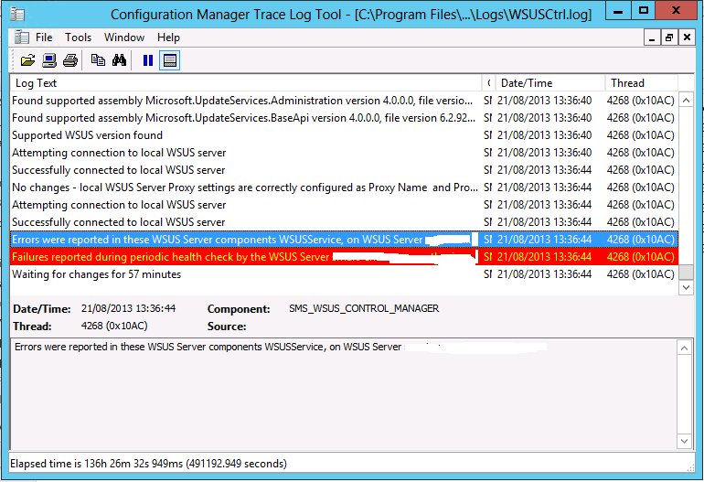Image resolution: width=704 pixels, height=482 pixels.
Task: Click the title bar application icon
Action: click(x=17, y=14)
